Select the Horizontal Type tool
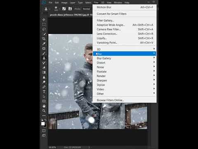The width and height of the screenshot is (198, 149). pyautogui.click(x=44, y=92)
